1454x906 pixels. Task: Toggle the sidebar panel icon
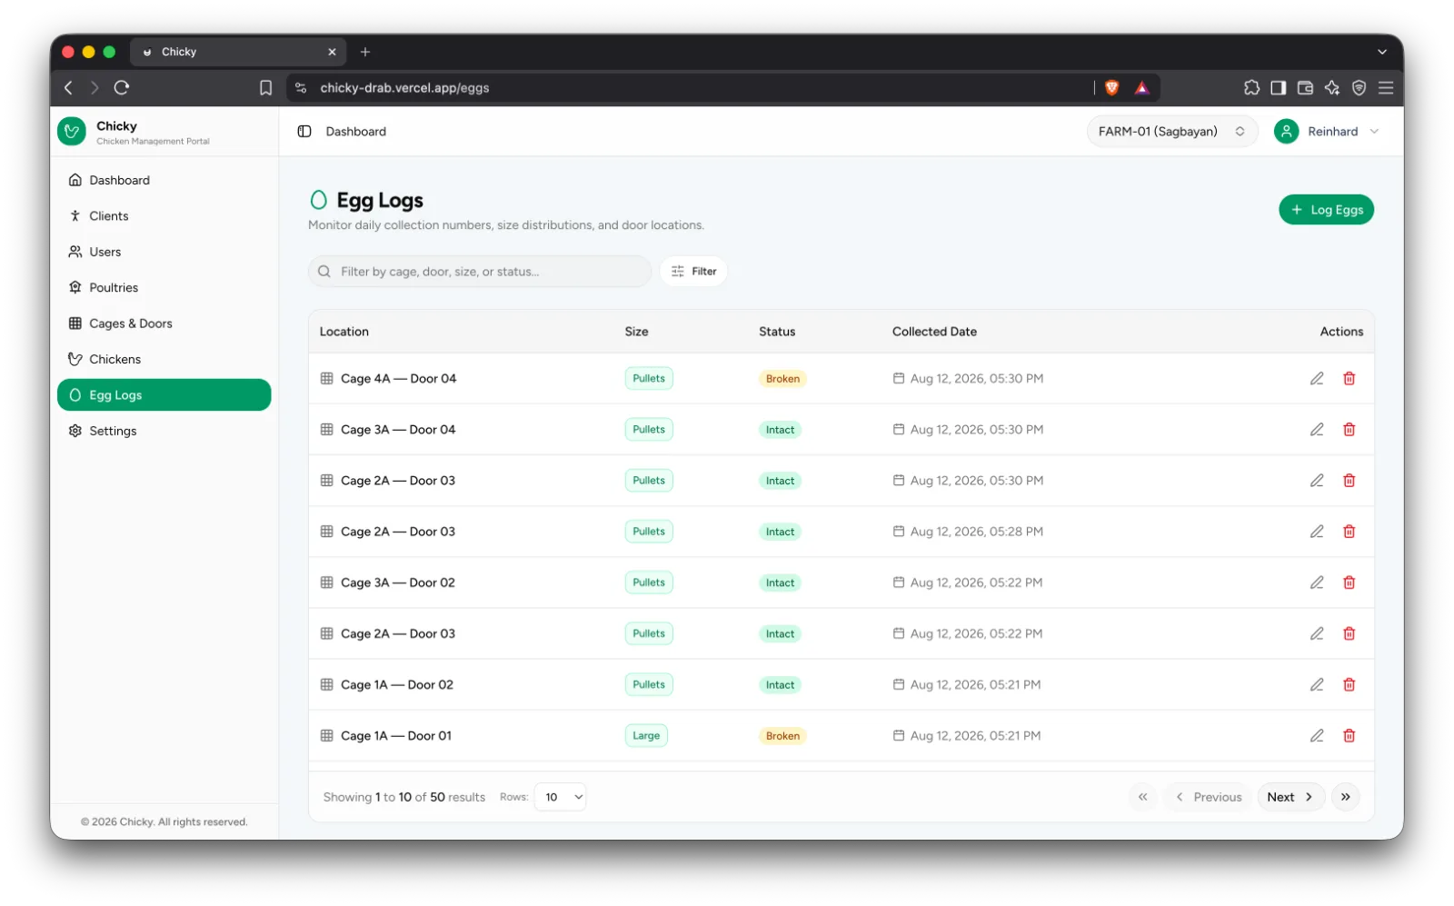[x=304, y=132]
